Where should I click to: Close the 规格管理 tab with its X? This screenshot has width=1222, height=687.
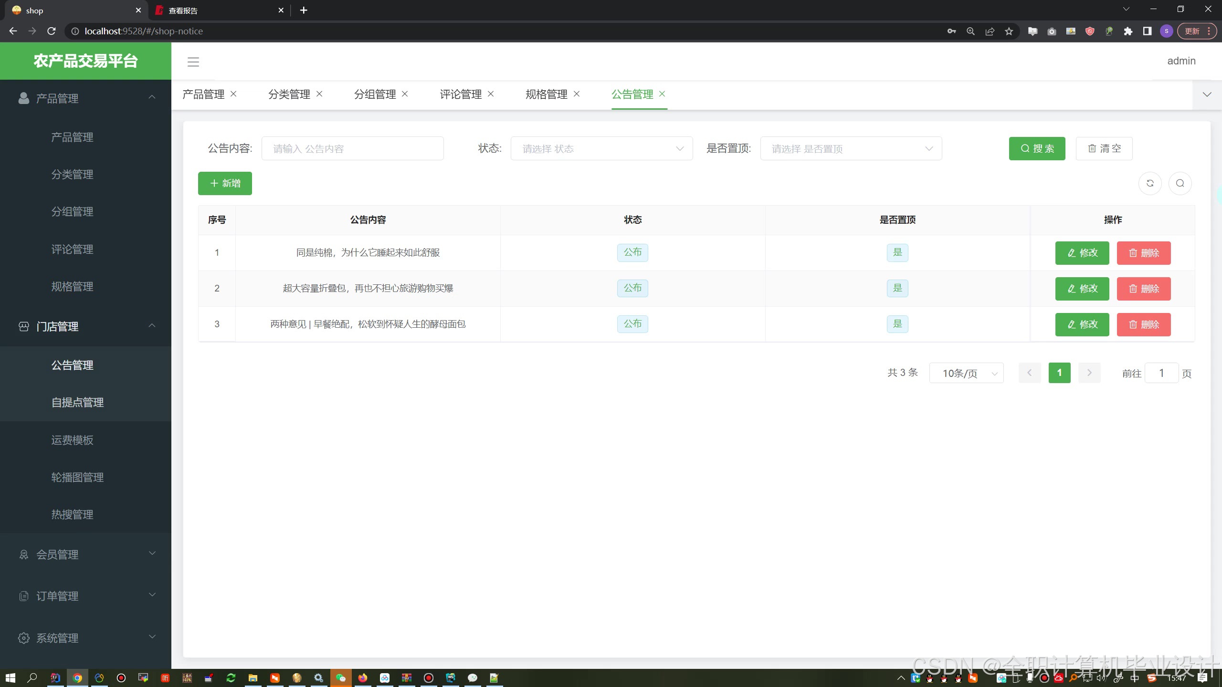coord(577,94)
